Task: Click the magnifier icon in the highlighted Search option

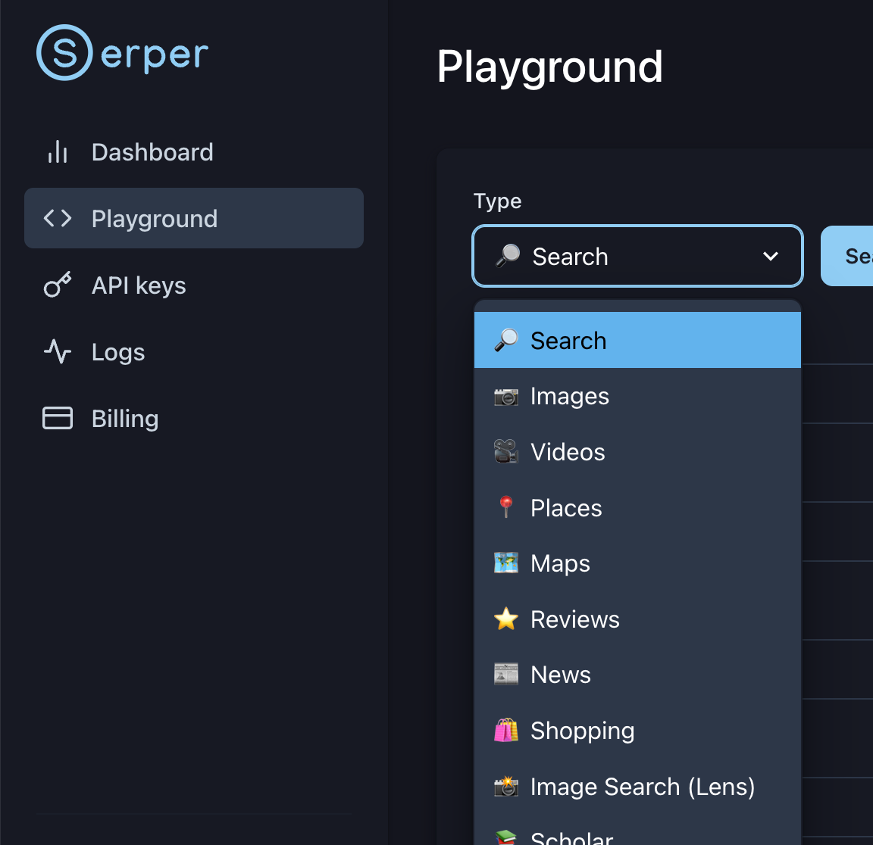Action: (506, 340)
